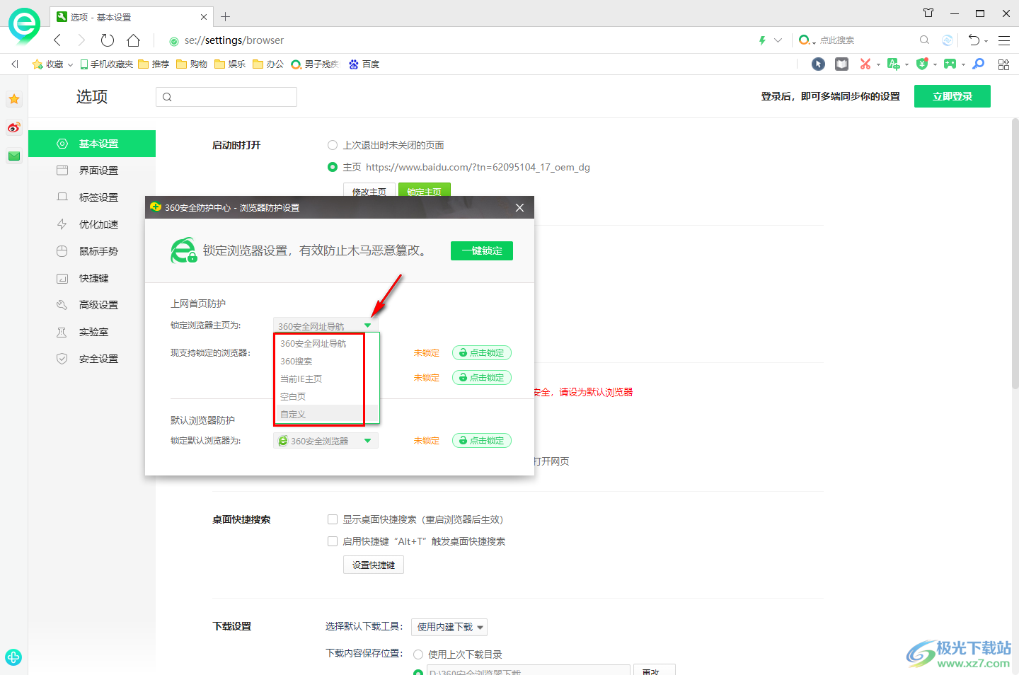Open the mail sidebar icon
1019x675 pixels.
click(14, 156)
